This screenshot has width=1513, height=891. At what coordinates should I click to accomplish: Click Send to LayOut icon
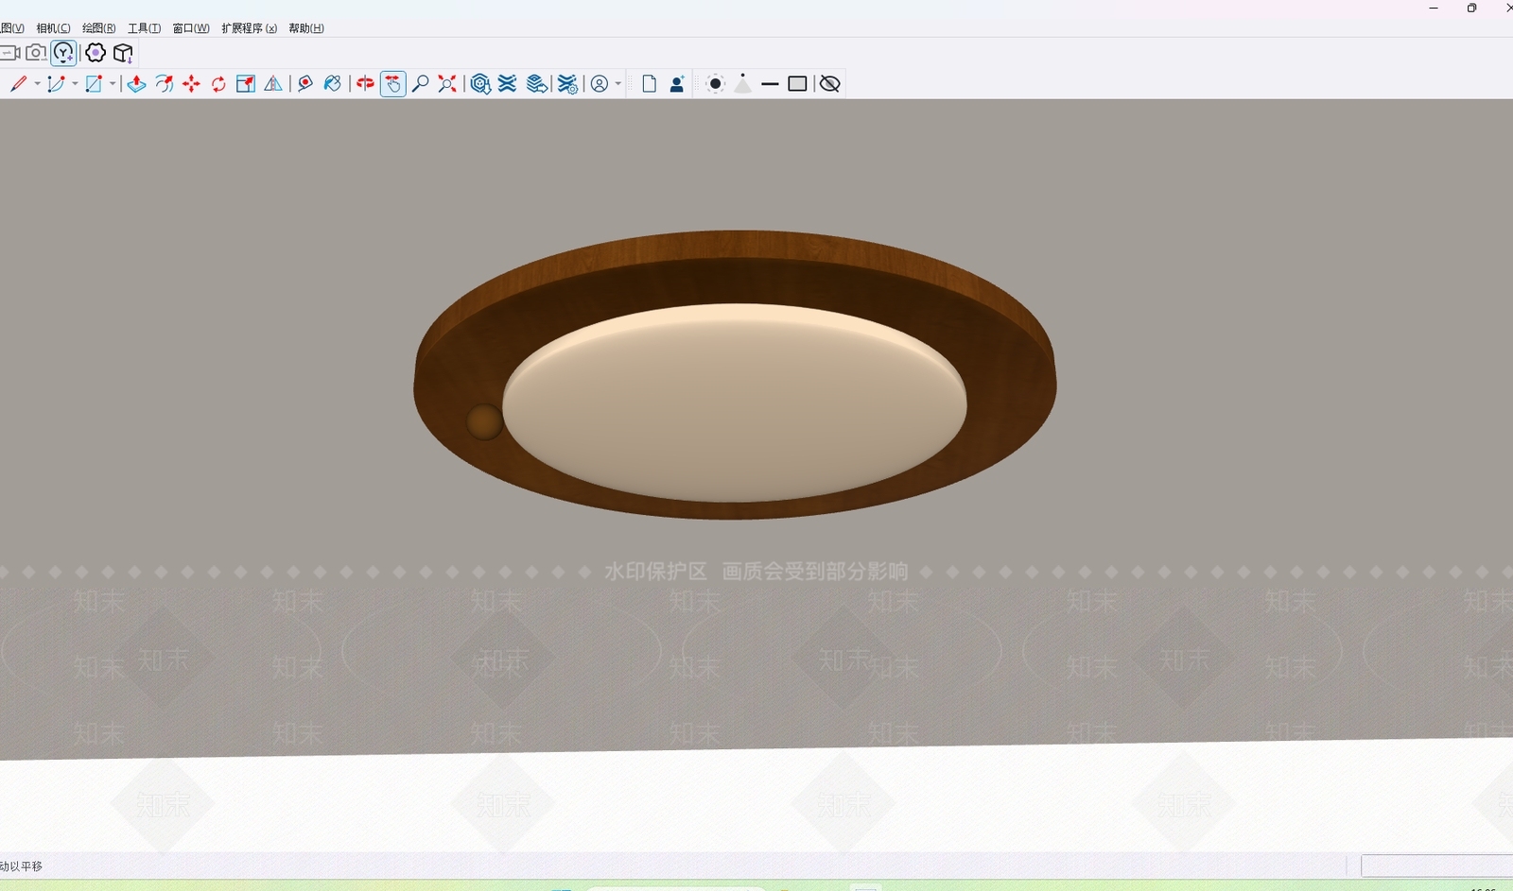click(x=537, y=84)
